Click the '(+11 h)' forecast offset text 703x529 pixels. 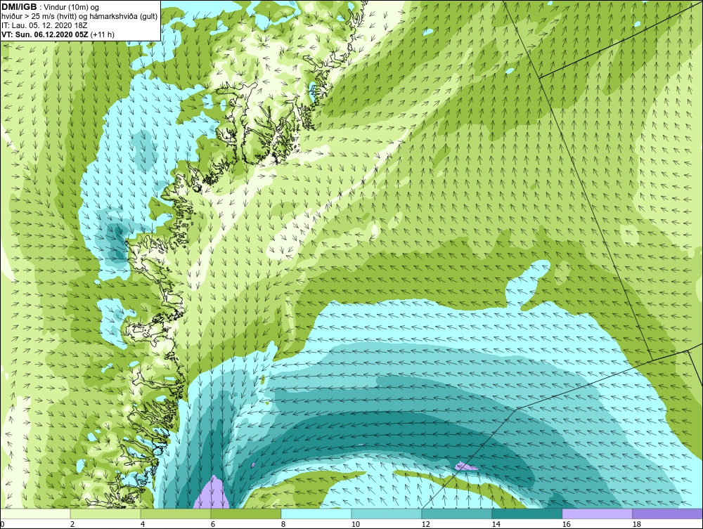[102, 34]
